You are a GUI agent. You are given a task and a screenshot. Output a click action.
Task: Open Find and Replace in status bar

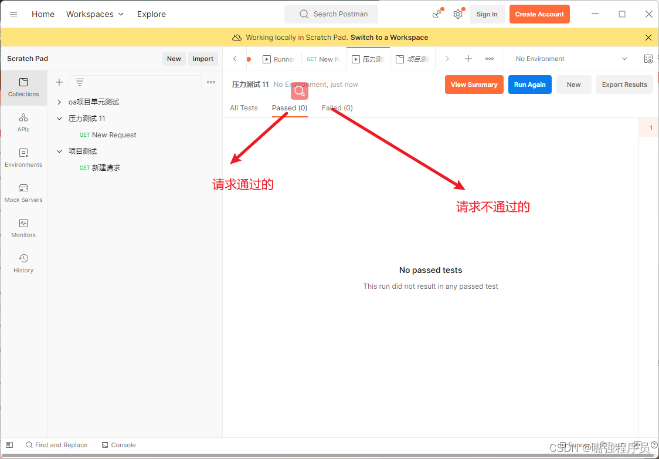pyautogui.click(x=57, y=445)
